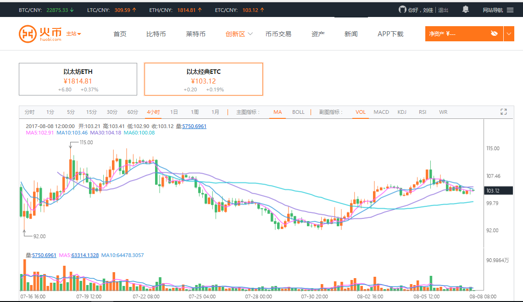523x302 pixels.
Task: Open the notification bell
Action: (466, 10)
